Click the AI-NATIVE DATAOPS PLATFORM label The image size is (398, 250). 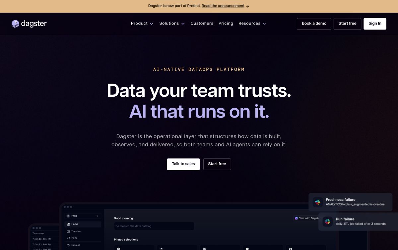click(x=199, y=70)
